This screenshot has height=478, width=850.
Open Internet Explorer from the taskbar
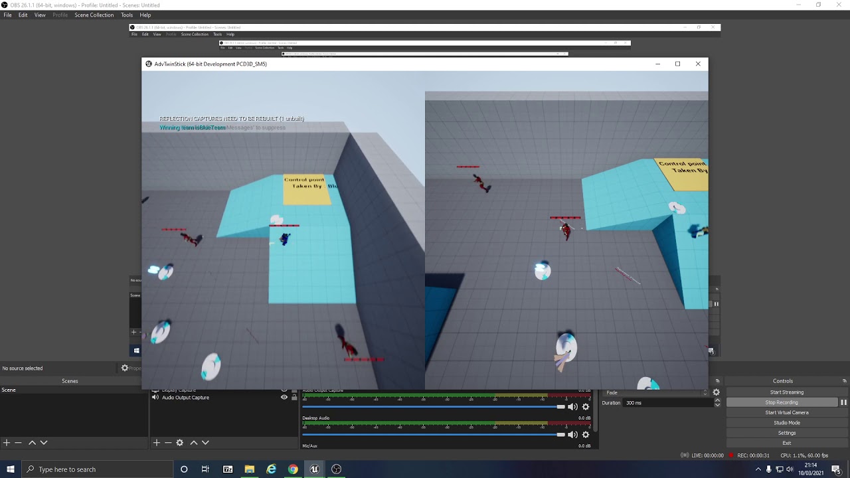point(271,469)
